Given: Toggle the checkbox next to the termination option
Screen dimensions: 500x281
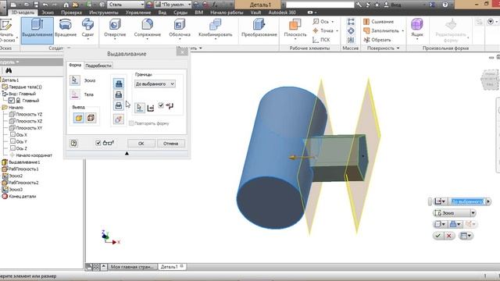Looking at the screenshot, I should [x=161, y=105].
